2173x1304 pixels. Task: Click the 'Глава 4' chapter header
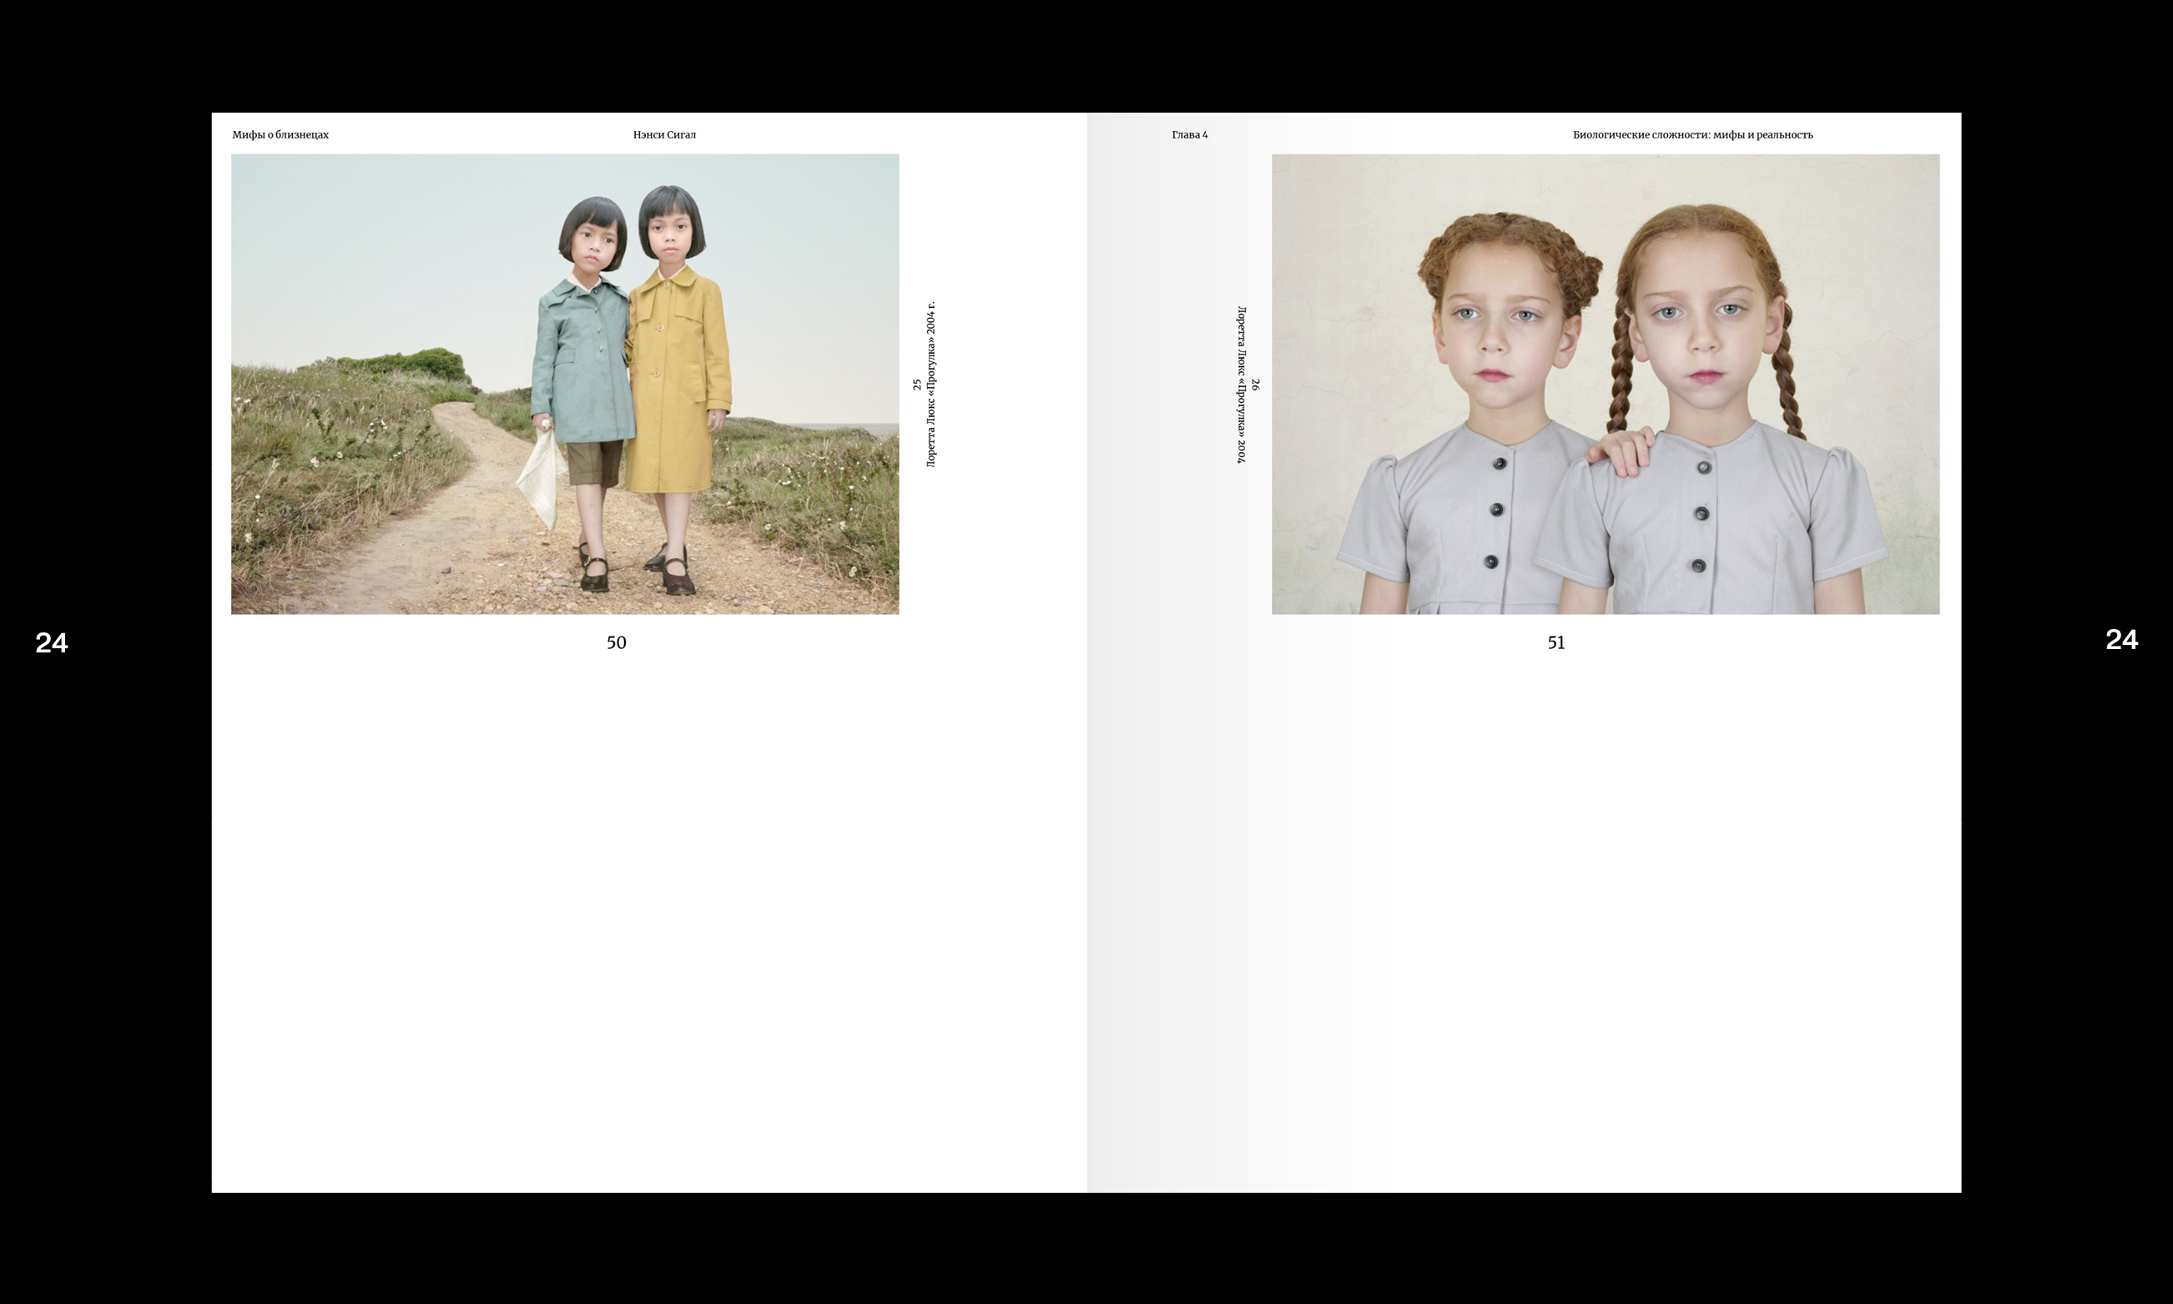[1190, 134]
